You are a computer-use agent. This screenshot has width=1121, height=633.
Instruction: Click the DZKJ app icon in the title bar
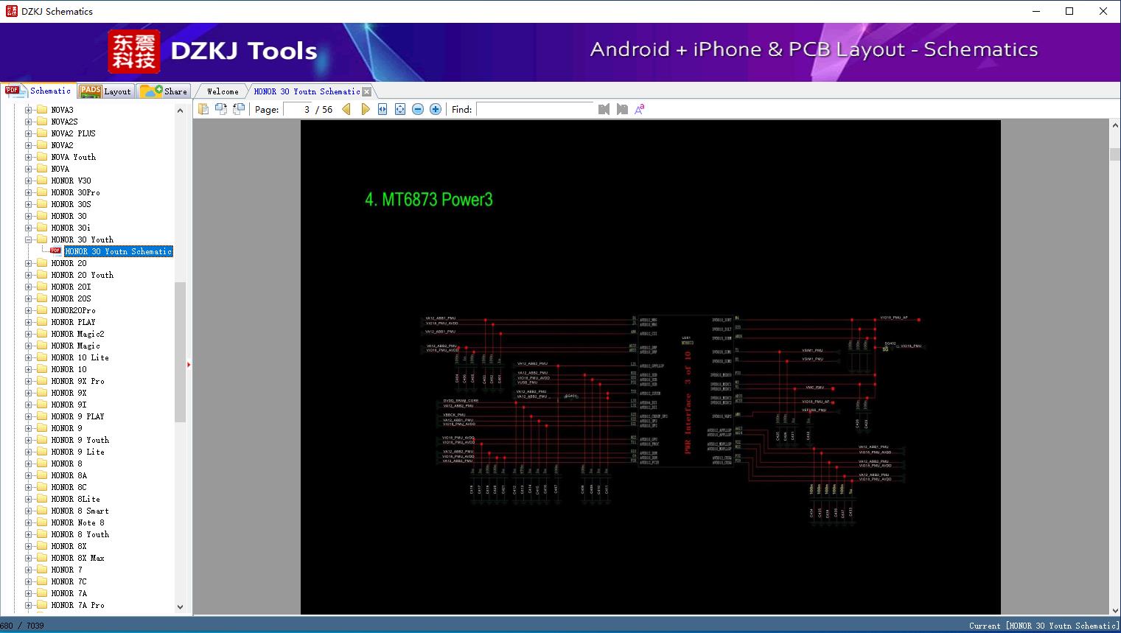click(x=11, y=11)
